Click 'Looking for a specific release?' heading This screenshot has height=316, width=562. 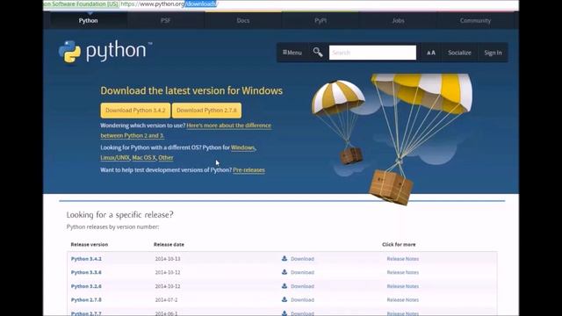[x=119, y=214]
